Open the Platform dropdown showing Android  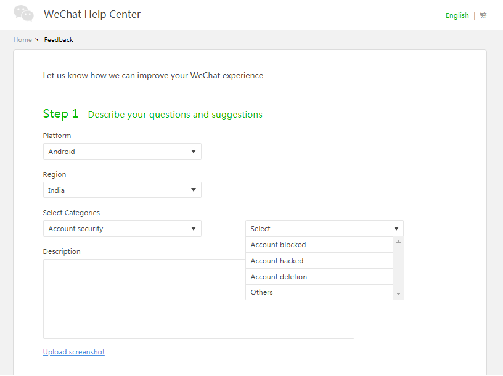(122, 152)
